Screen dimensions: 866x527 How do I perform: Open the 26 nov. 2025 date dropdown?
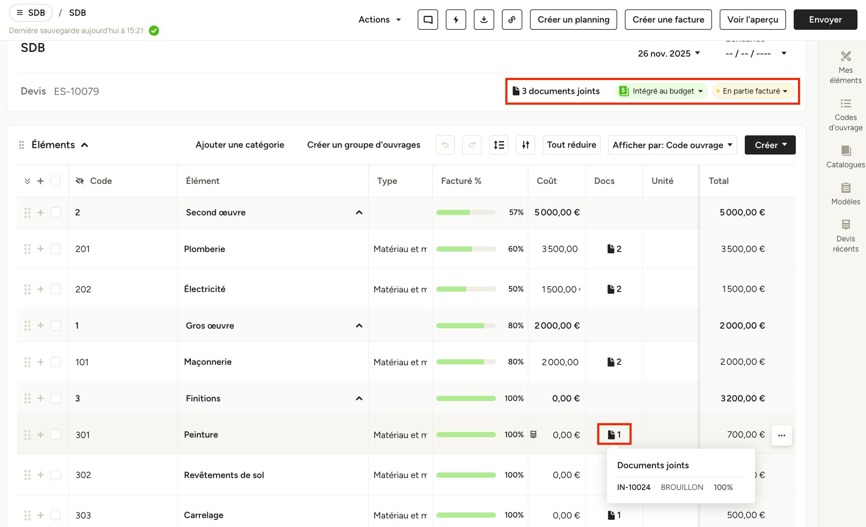tap(669, 53)
